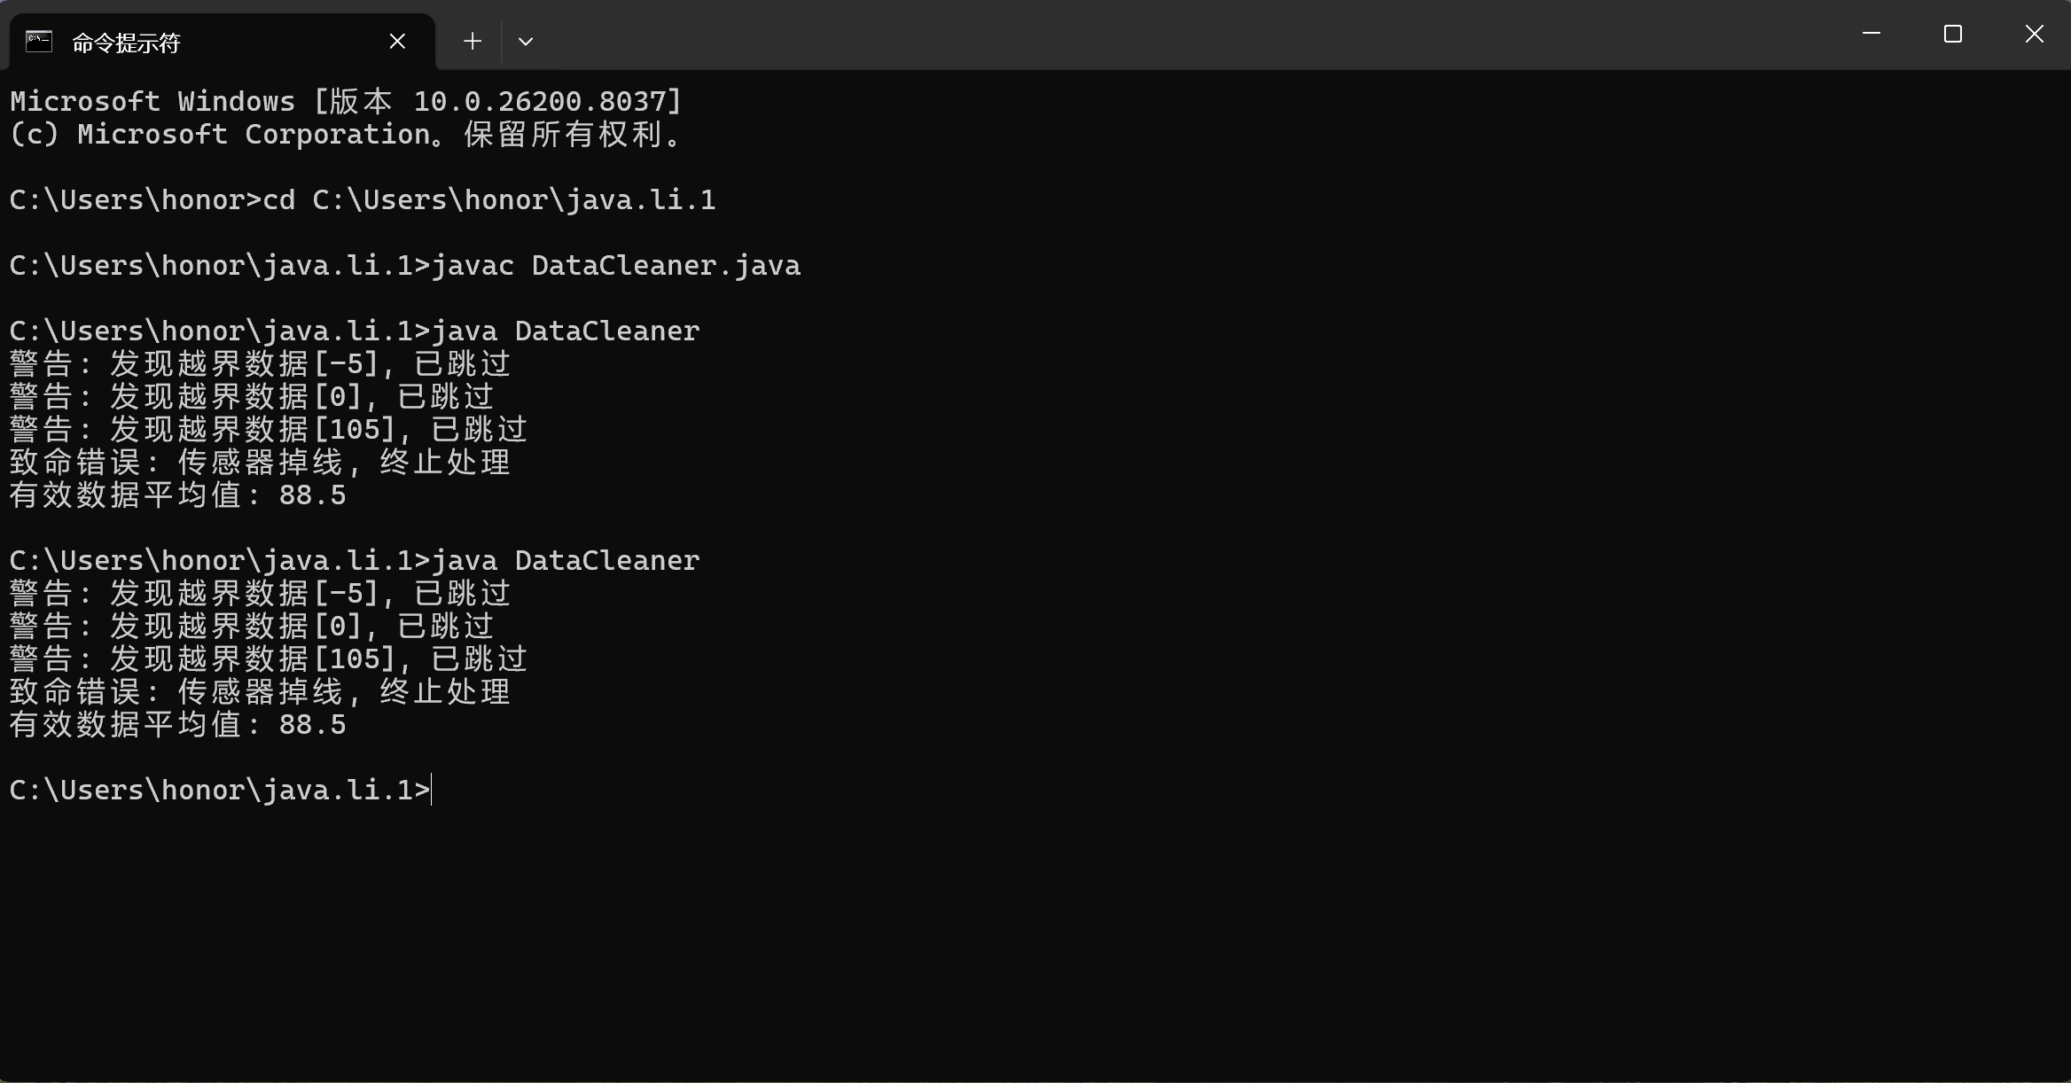Click the Command Prompt tab icon

tap(39, 42)
